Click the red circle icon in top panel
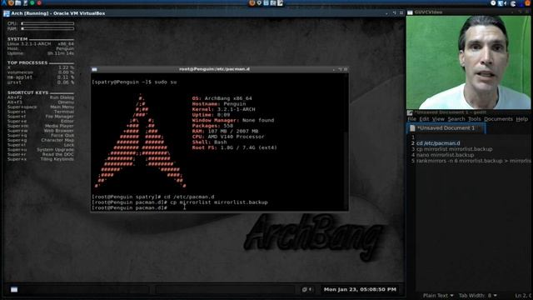 [39, 3]
